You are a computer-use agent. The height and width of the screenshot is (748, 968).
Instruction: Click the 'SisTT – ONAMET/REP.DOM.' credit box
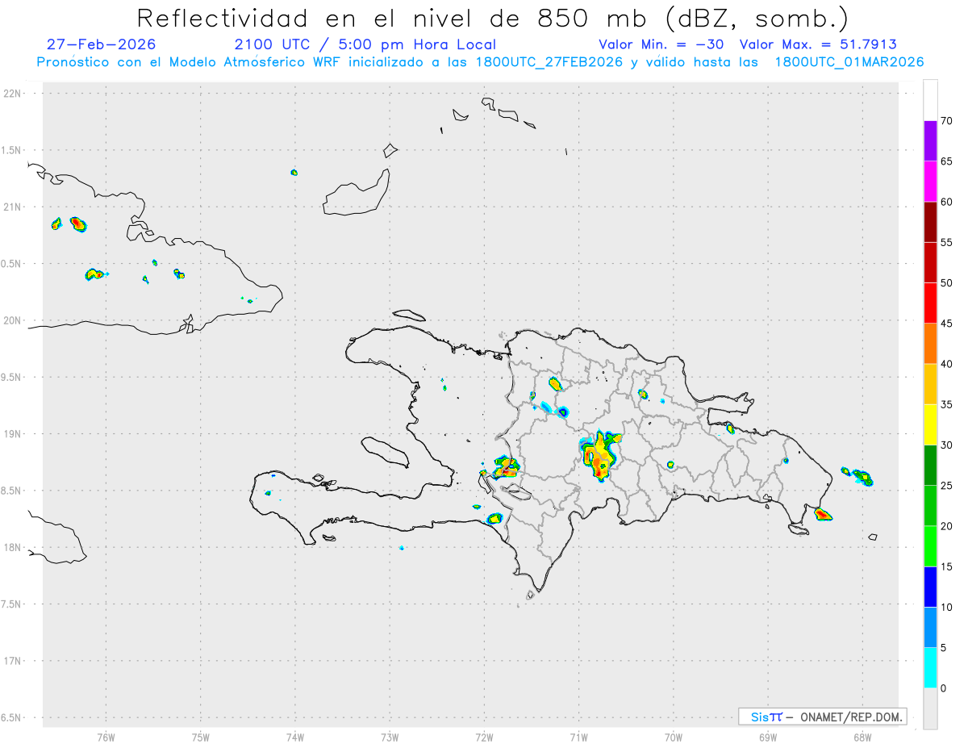822,717
